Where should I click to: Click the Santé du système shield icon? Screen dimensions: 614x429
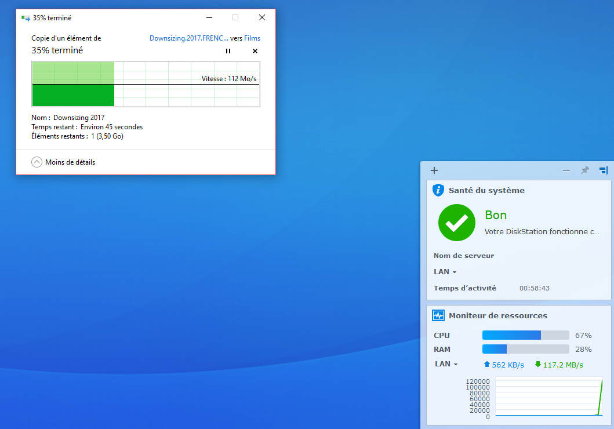coord(438,190)
